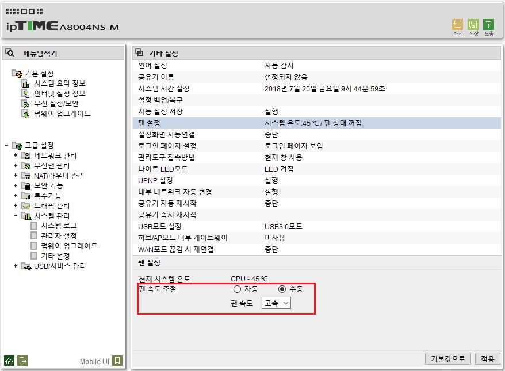
Task: Click the 트래픽 관리 graph icon
Action: [x=26, y=206]
